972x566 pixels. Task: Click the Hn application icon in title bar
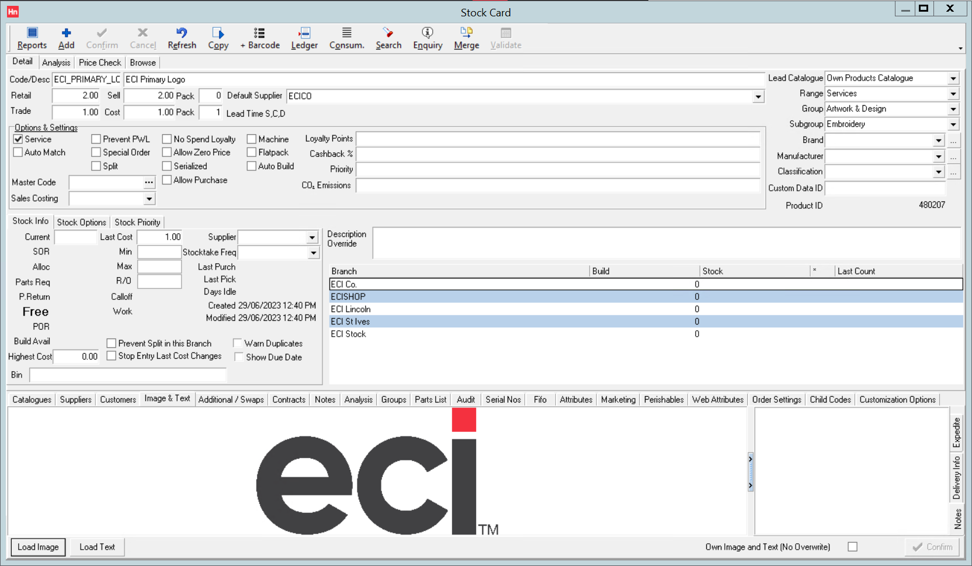(13, 11)
